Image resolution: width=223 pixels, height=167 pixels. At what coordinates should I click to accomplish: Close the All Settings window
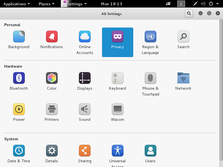tap(218, 13)
